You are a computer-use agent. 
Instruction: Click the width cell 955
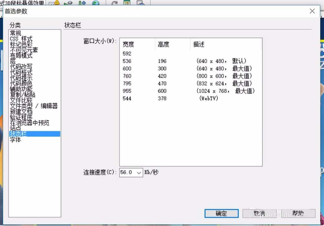[127, 91]
